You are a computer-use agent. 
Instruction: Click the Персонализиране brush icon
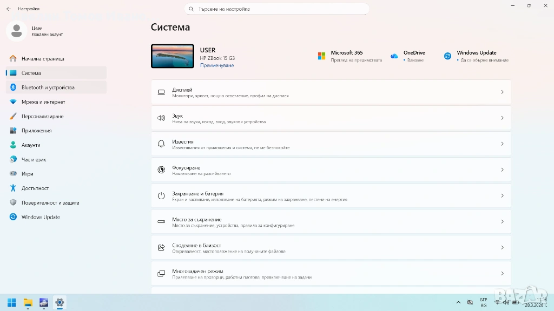point(13,116)
